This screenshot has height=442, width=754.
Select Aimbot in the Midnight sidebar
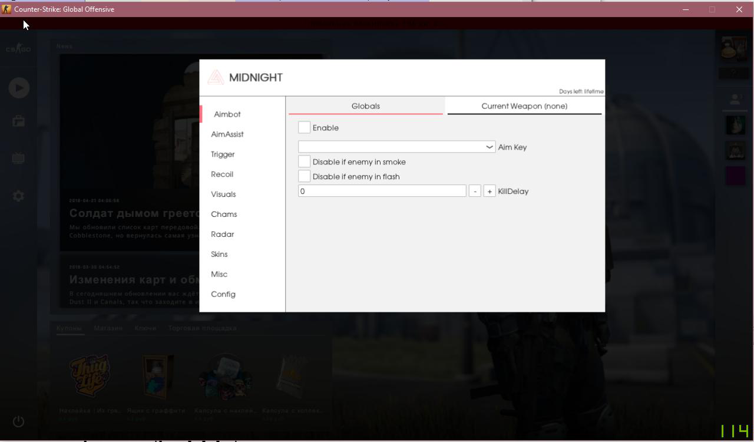(227, 114)
